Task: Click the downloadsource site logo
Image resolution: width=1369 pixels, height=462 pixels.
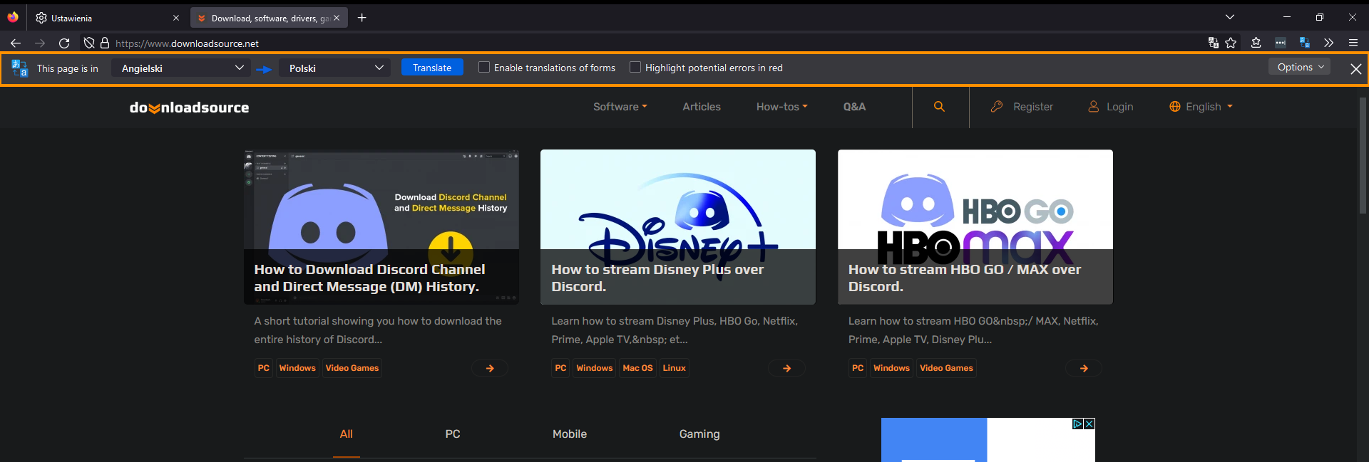Action: 190,107
